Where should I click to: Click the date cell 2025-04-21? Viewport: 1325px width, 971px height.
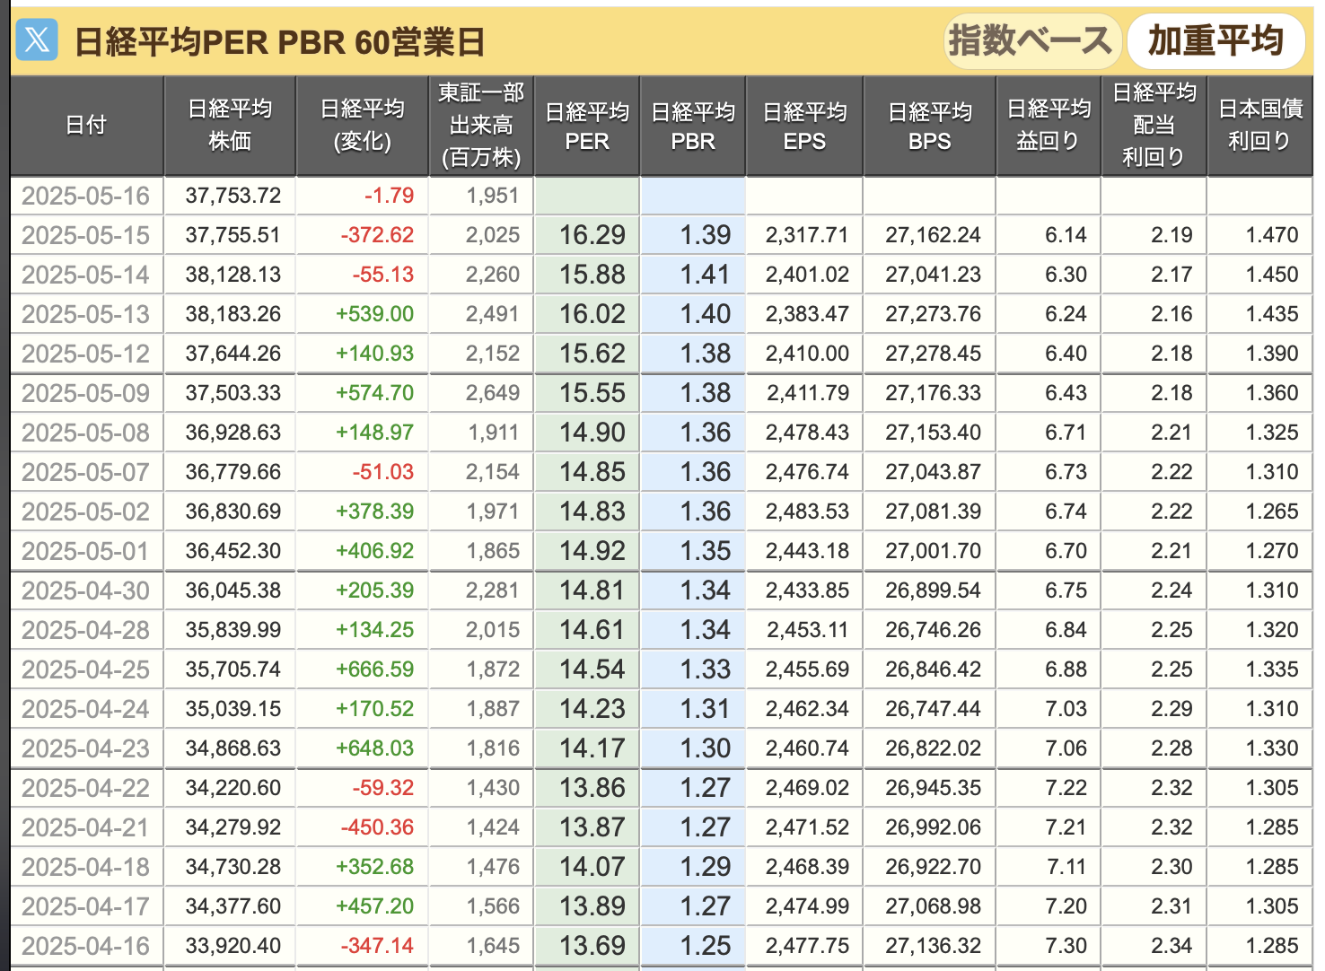[x=85, y=827]
